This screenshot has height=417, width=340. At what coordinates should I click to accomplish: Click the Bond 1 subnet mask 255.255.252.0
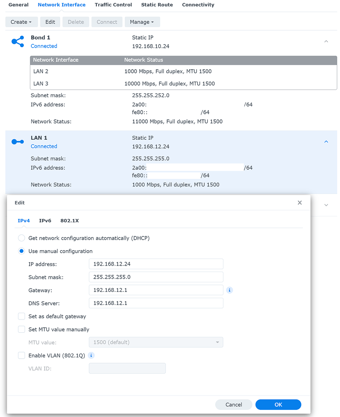(x=150, y=95)
